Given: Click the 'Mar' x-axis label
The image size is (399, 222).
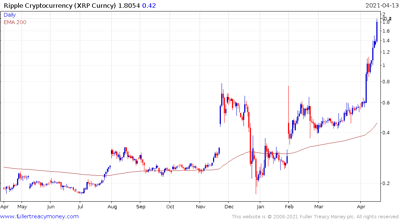Looking at the screenshot, I should (318, 207).
